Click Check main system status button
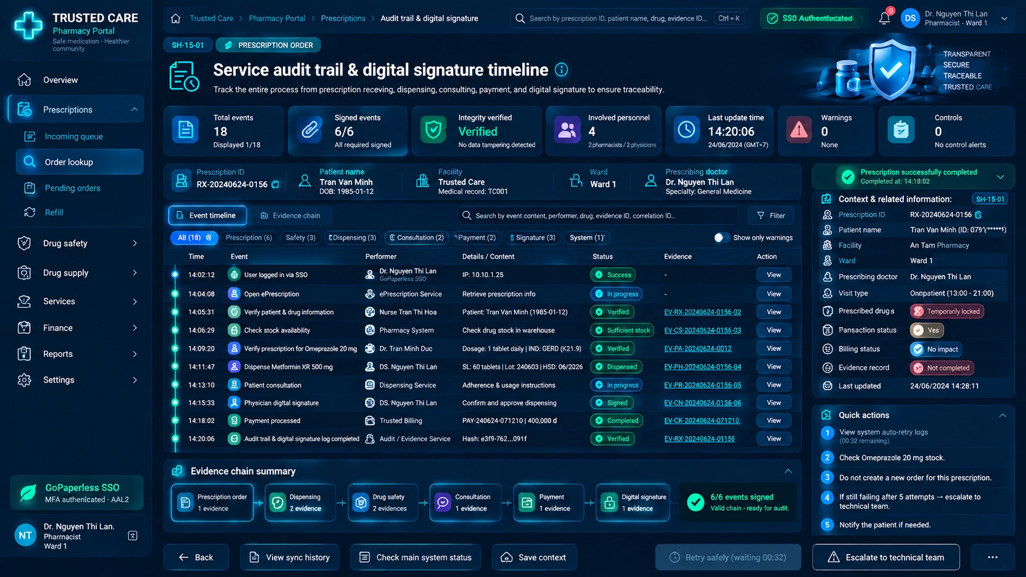Image resolution: width=1026 pixels, height=577 pixels. click(415, 557)
